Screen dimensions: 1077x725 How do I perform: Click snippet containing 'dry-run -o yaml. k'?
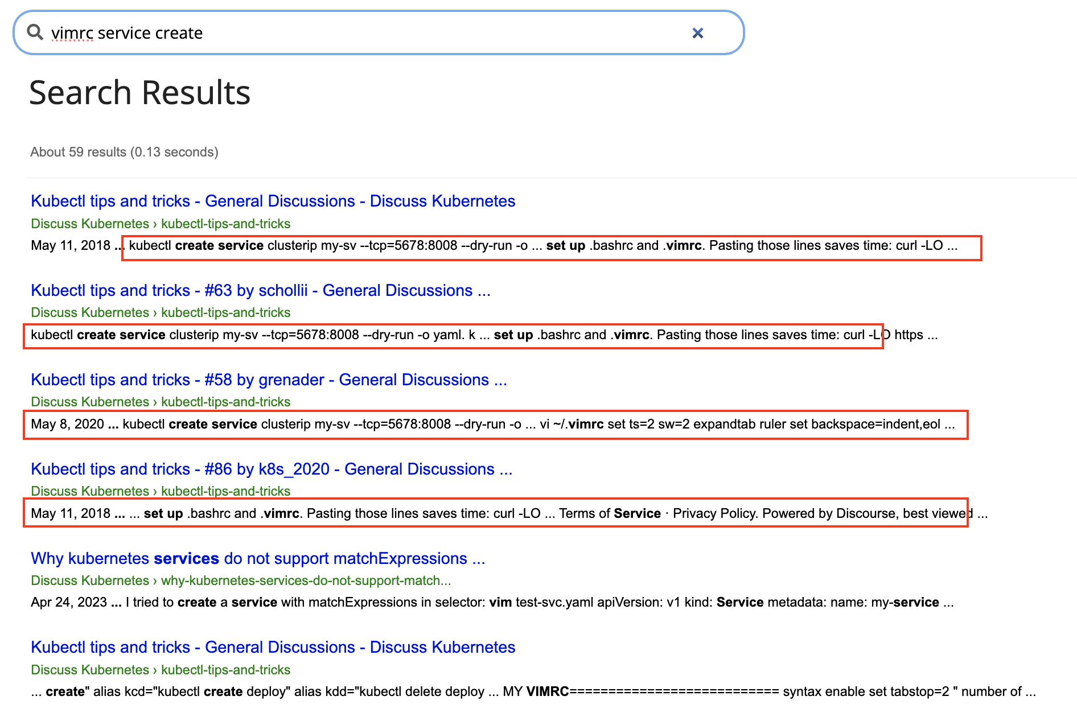pos(484,335)
